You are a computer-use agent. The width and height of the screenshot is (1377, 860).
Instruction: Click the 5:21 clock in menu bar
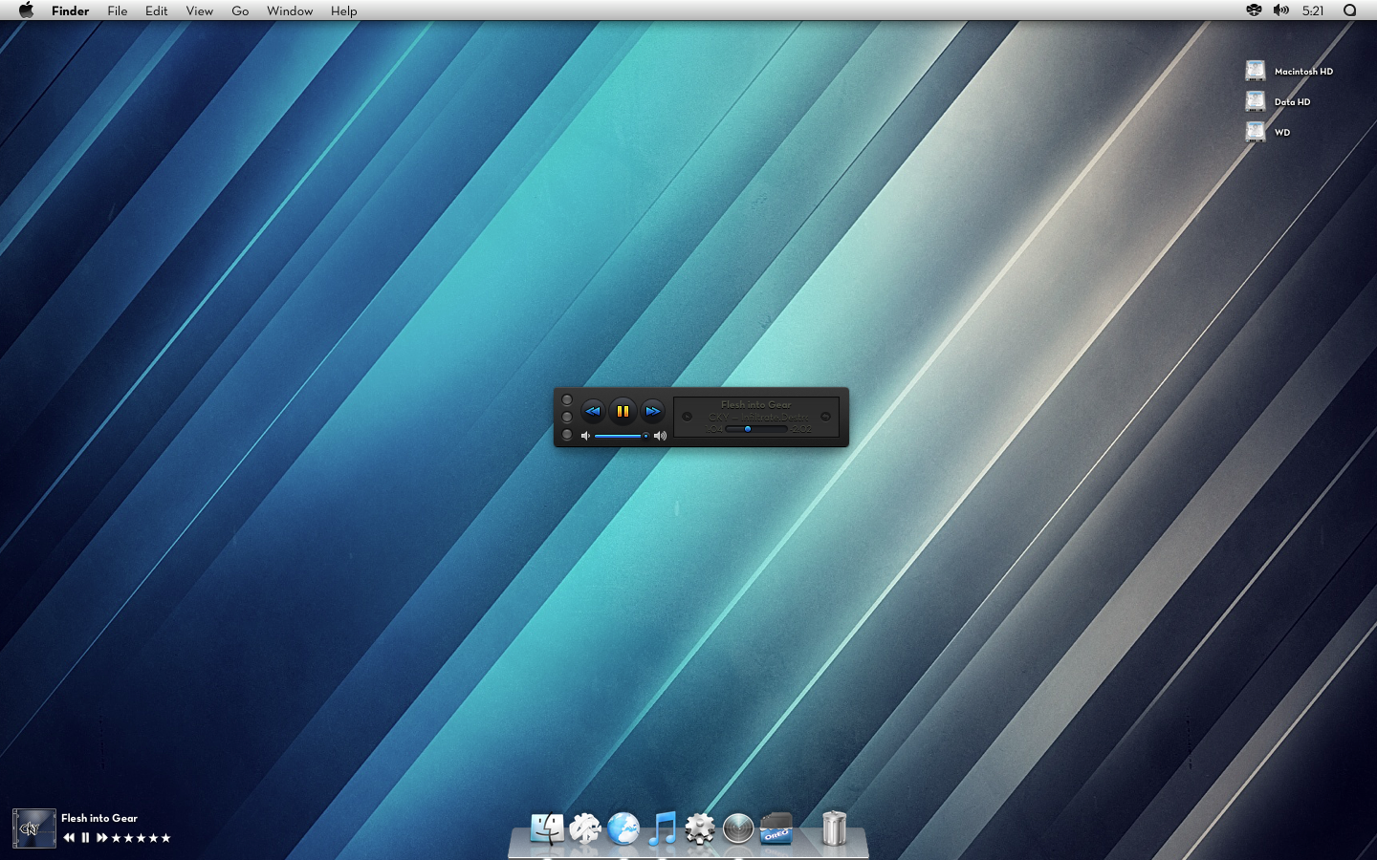[x=1313, y=11]
